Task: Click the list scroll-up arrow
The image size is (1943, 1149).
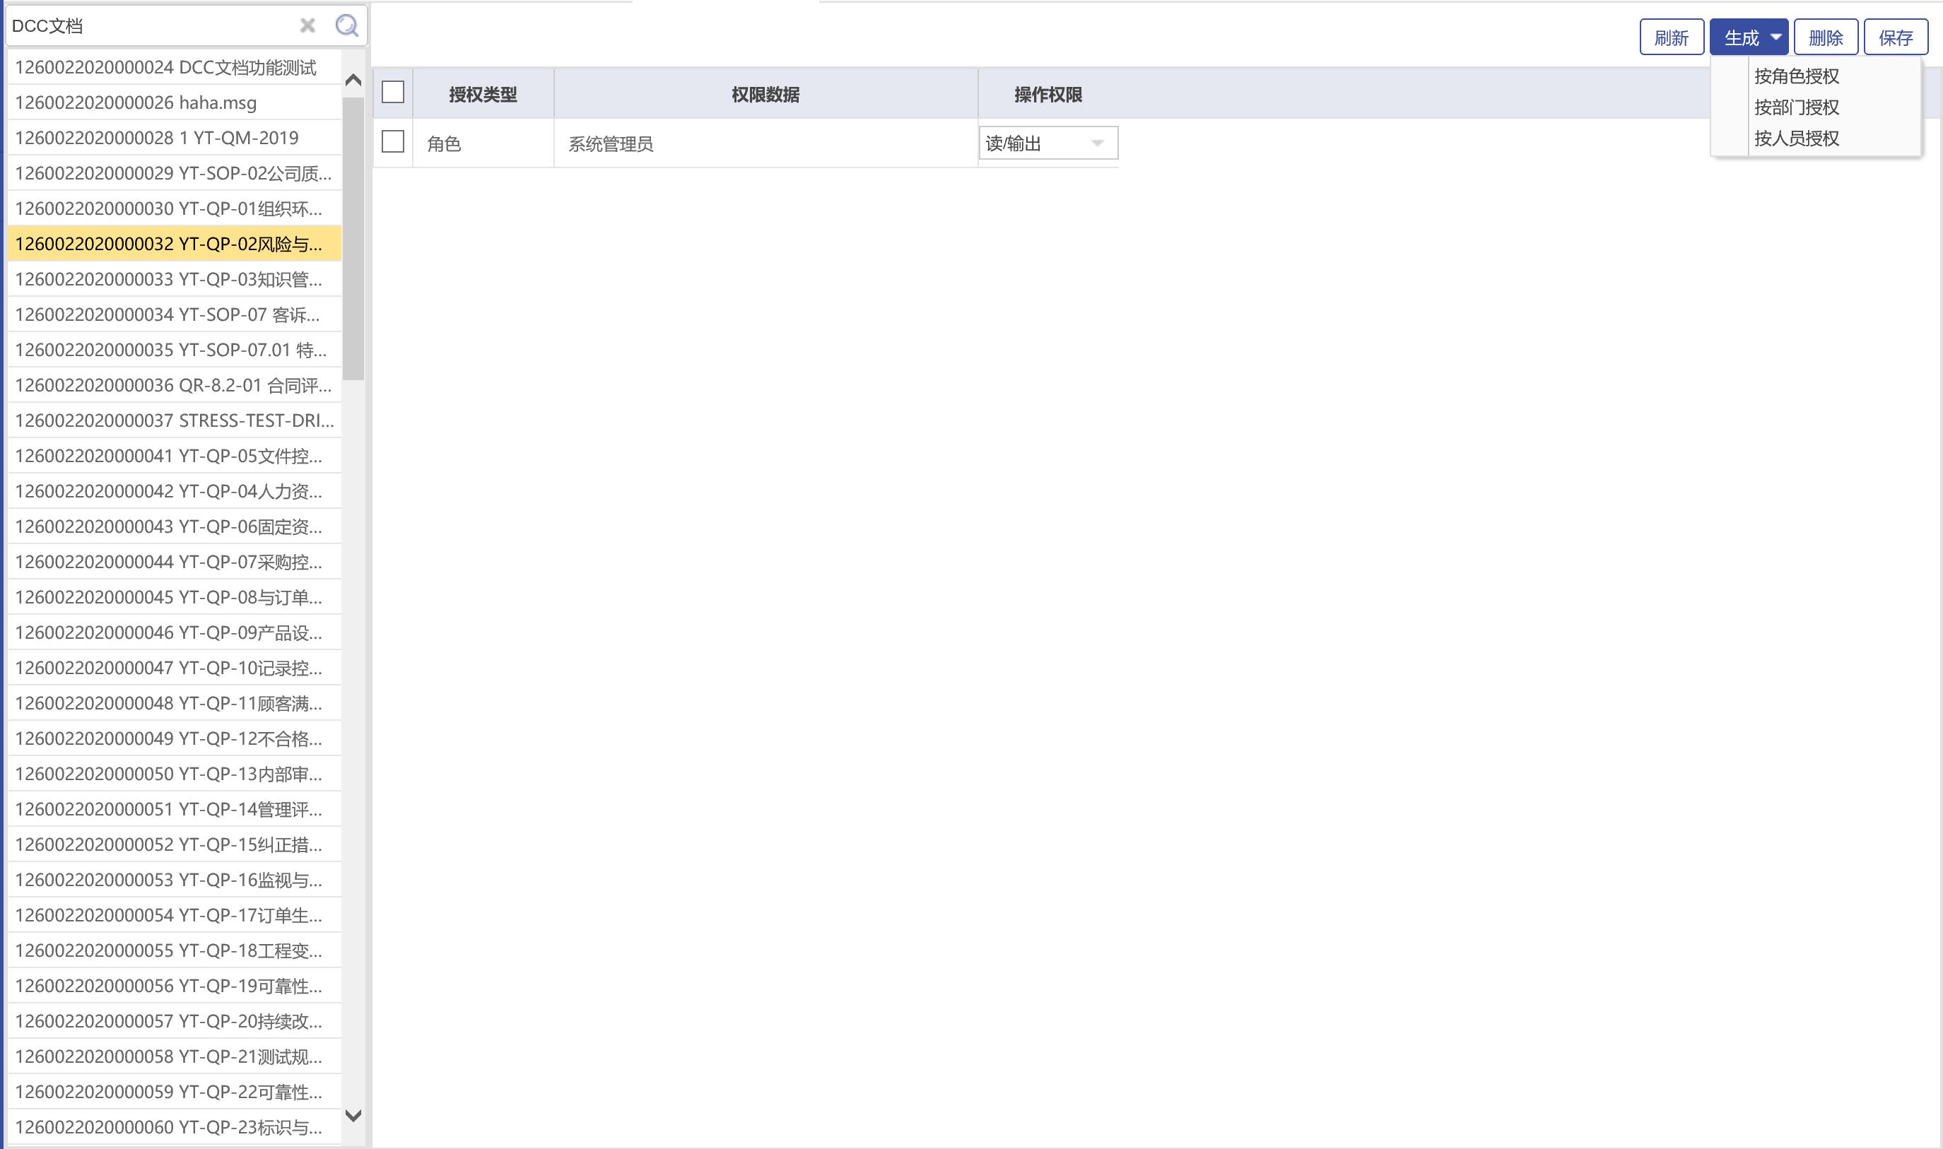Action: pos(353,80)
